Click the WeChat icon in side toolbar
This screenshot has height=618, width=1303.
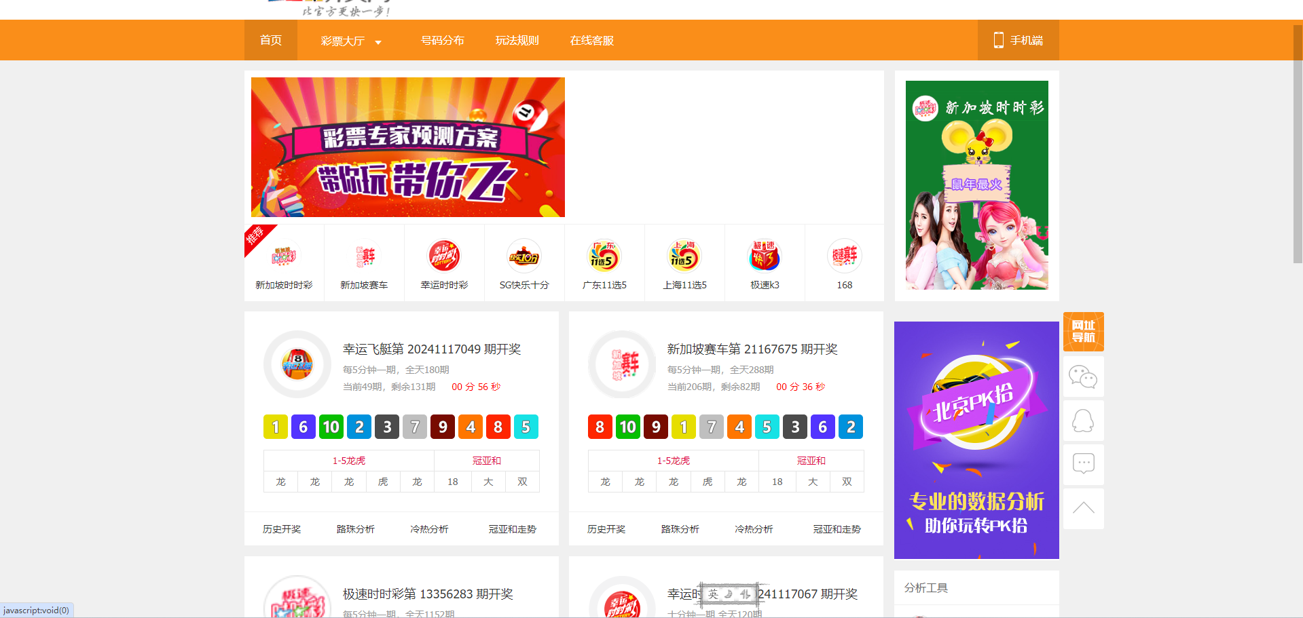point(1083,376)
